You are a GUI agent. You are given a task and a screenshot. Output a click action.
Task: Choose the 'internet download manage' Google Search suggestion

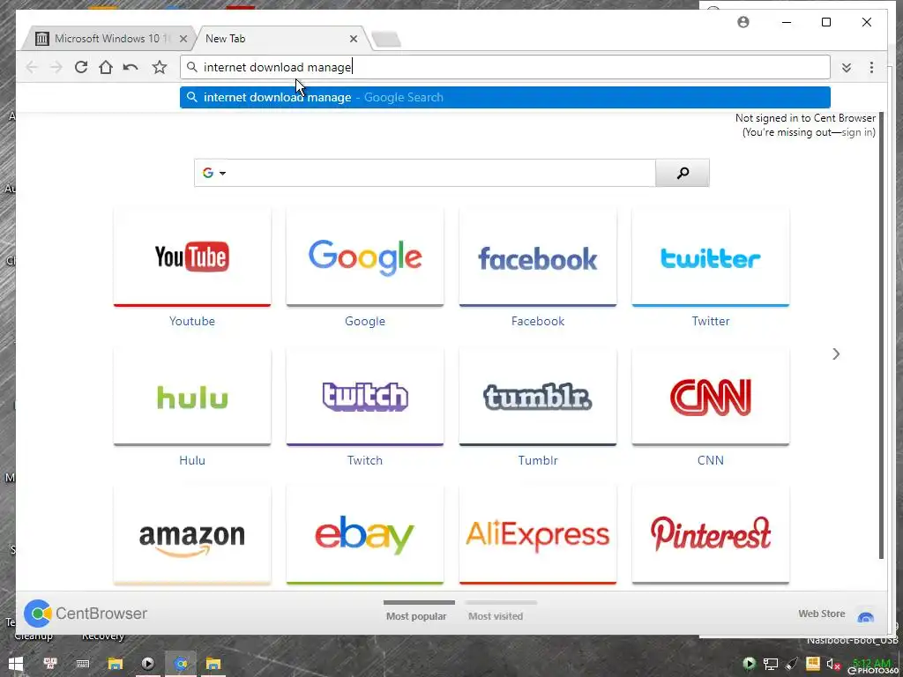(x=505, y=97)
